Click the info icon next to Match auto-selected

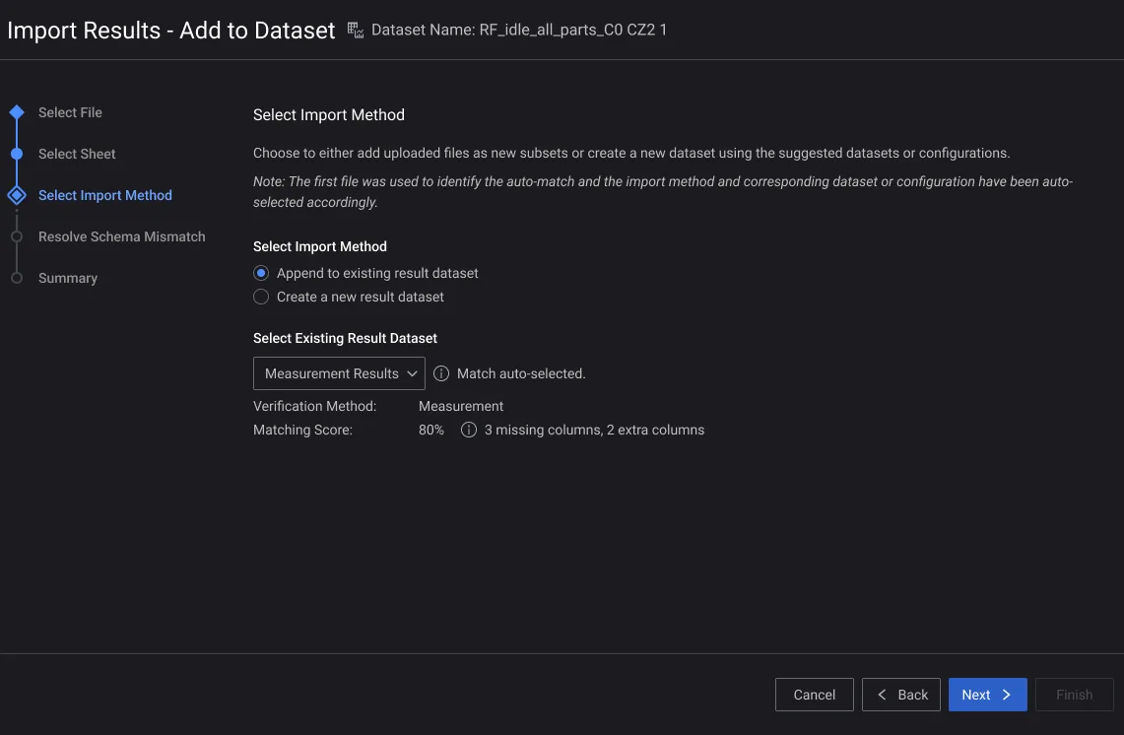441,373
